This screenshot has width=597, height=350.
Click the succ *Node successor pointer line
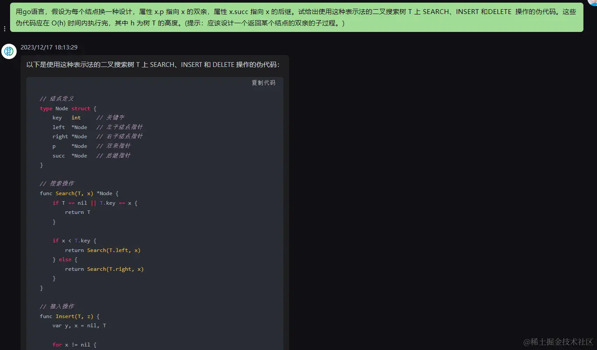[92, 156]
